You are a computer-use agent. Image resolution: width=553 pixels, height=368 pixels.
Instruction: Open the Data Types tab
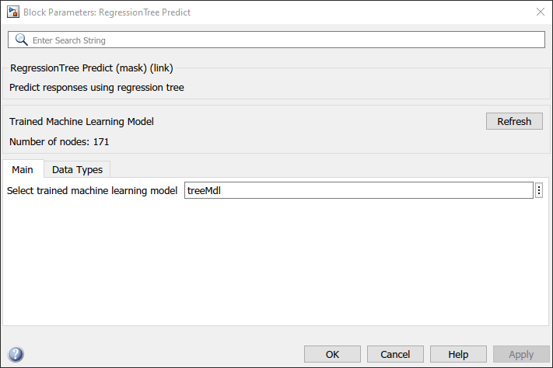tap(77, 169)
